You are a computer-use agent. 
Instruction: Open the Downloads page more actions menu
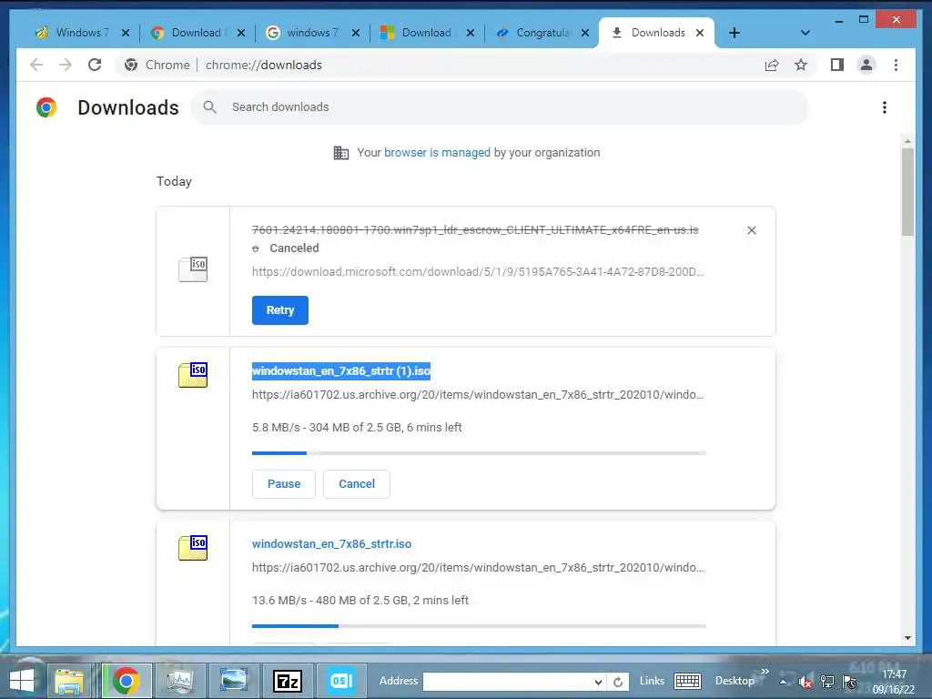point(885,107)
